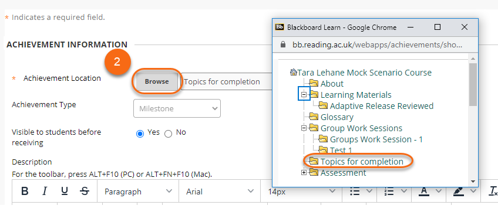Toggle italic formatting in editor toolbar

click(45, 191)
